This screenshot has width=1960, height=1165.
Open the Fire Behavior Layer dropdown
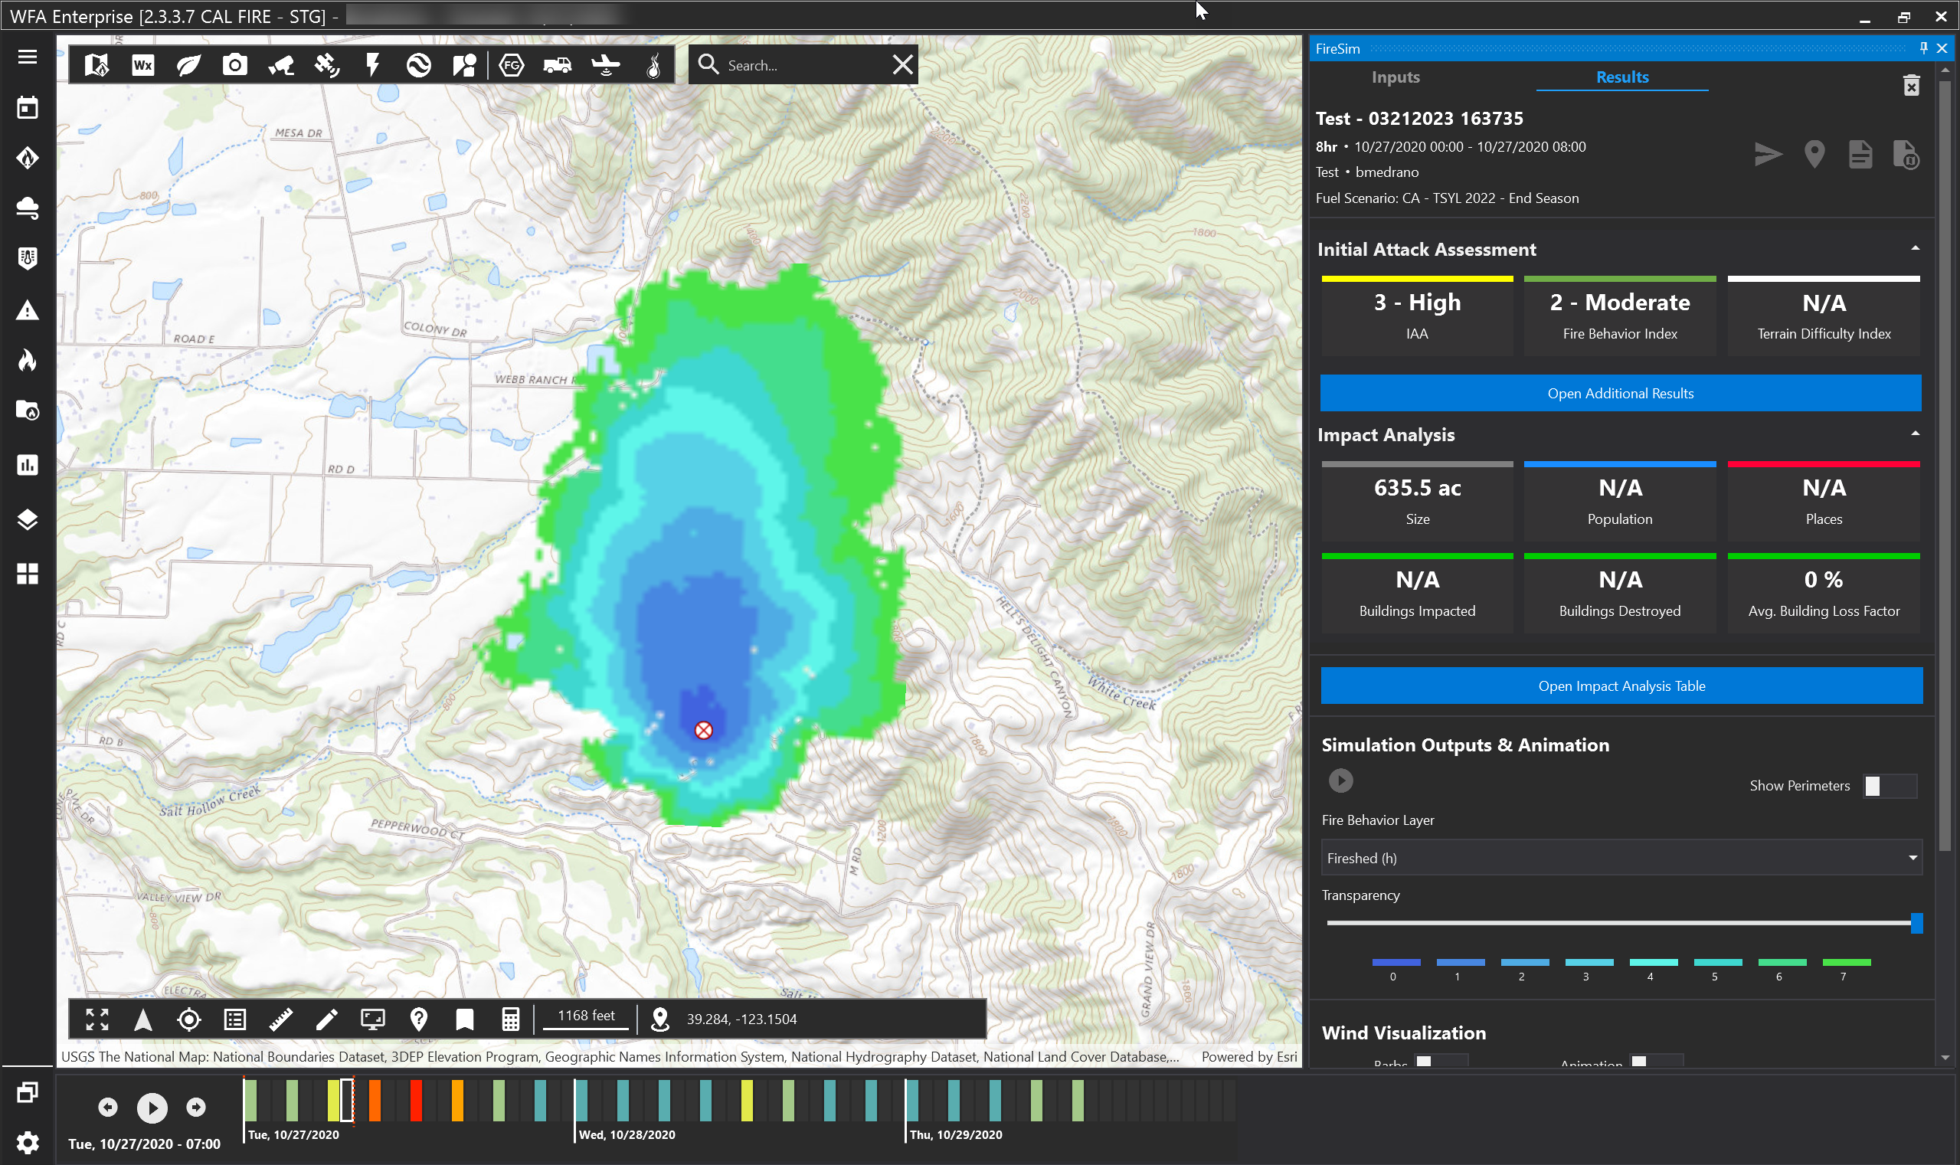coord(1620,858)
